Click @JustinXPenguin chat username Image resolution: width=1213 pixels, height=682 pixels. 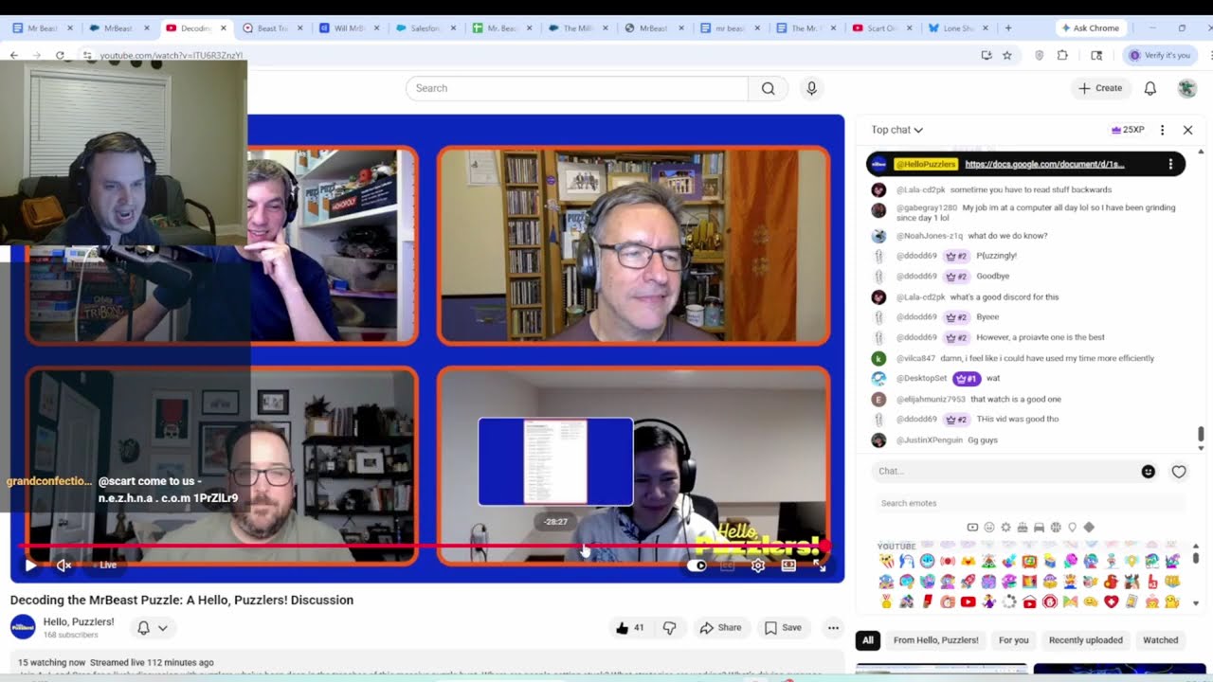pos(929,440)
